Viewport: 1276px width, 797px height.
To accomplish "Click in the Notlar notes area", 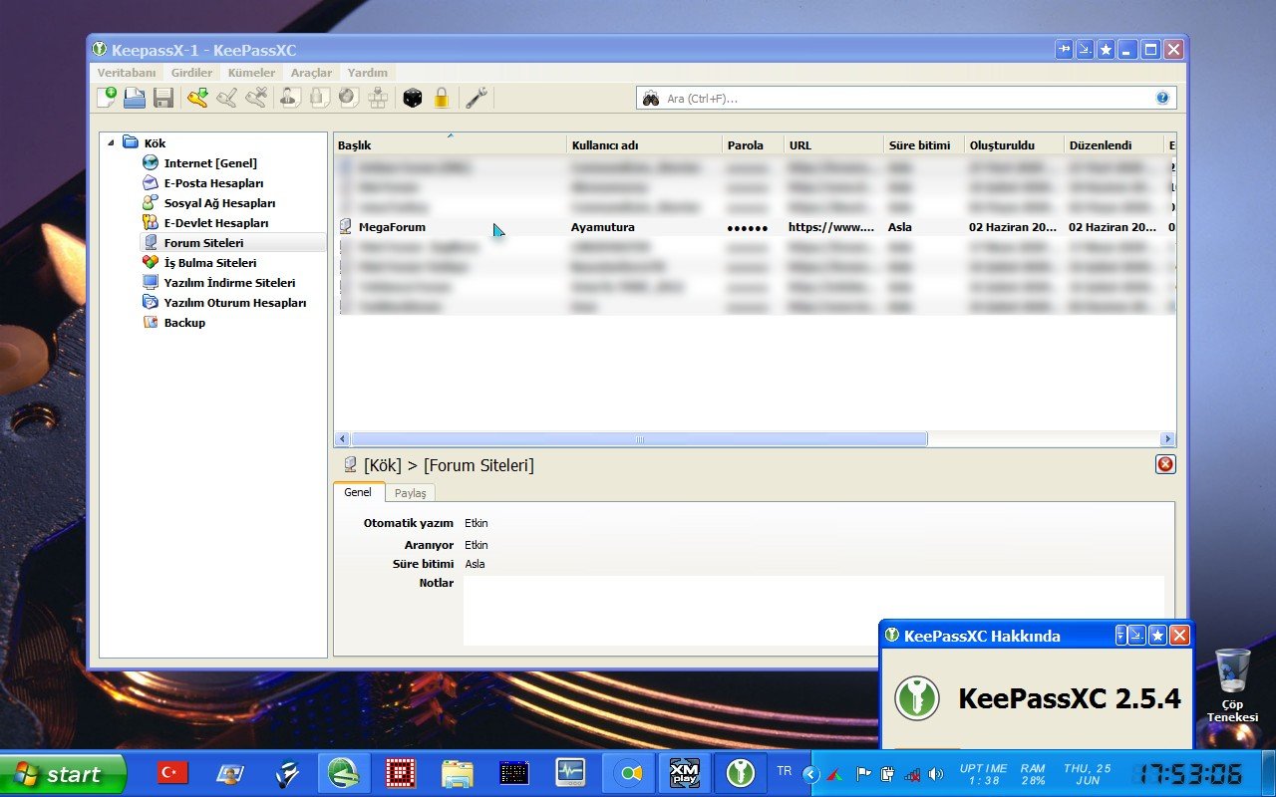I will click(813, 610).
